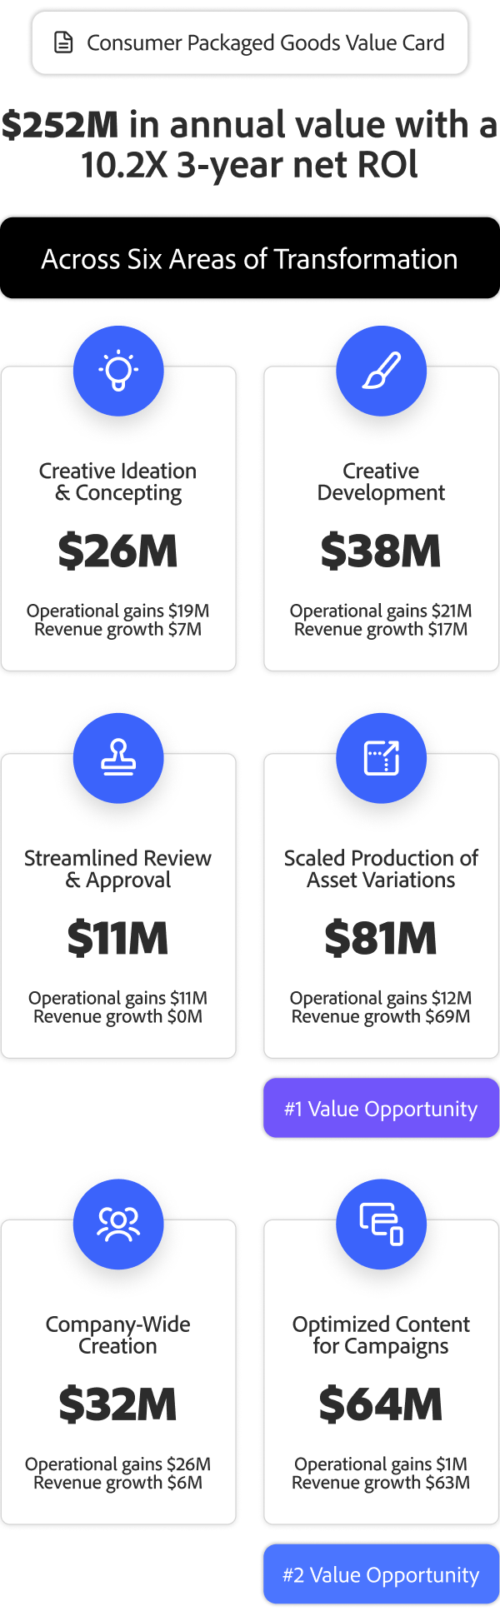Select the #1 Value Opportunity badge
The image size is (500, 1616).
tap(381, 1109)
